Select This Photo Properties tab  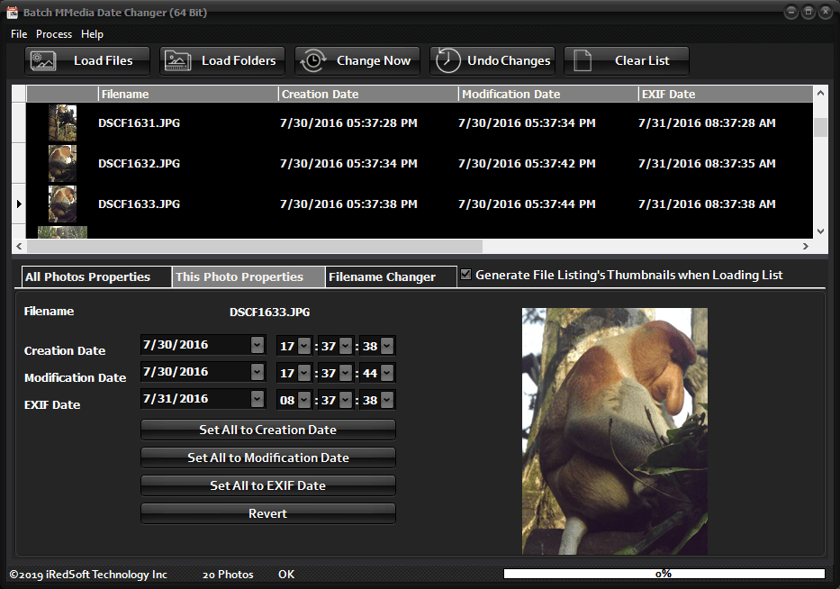[x=248, y=277]
